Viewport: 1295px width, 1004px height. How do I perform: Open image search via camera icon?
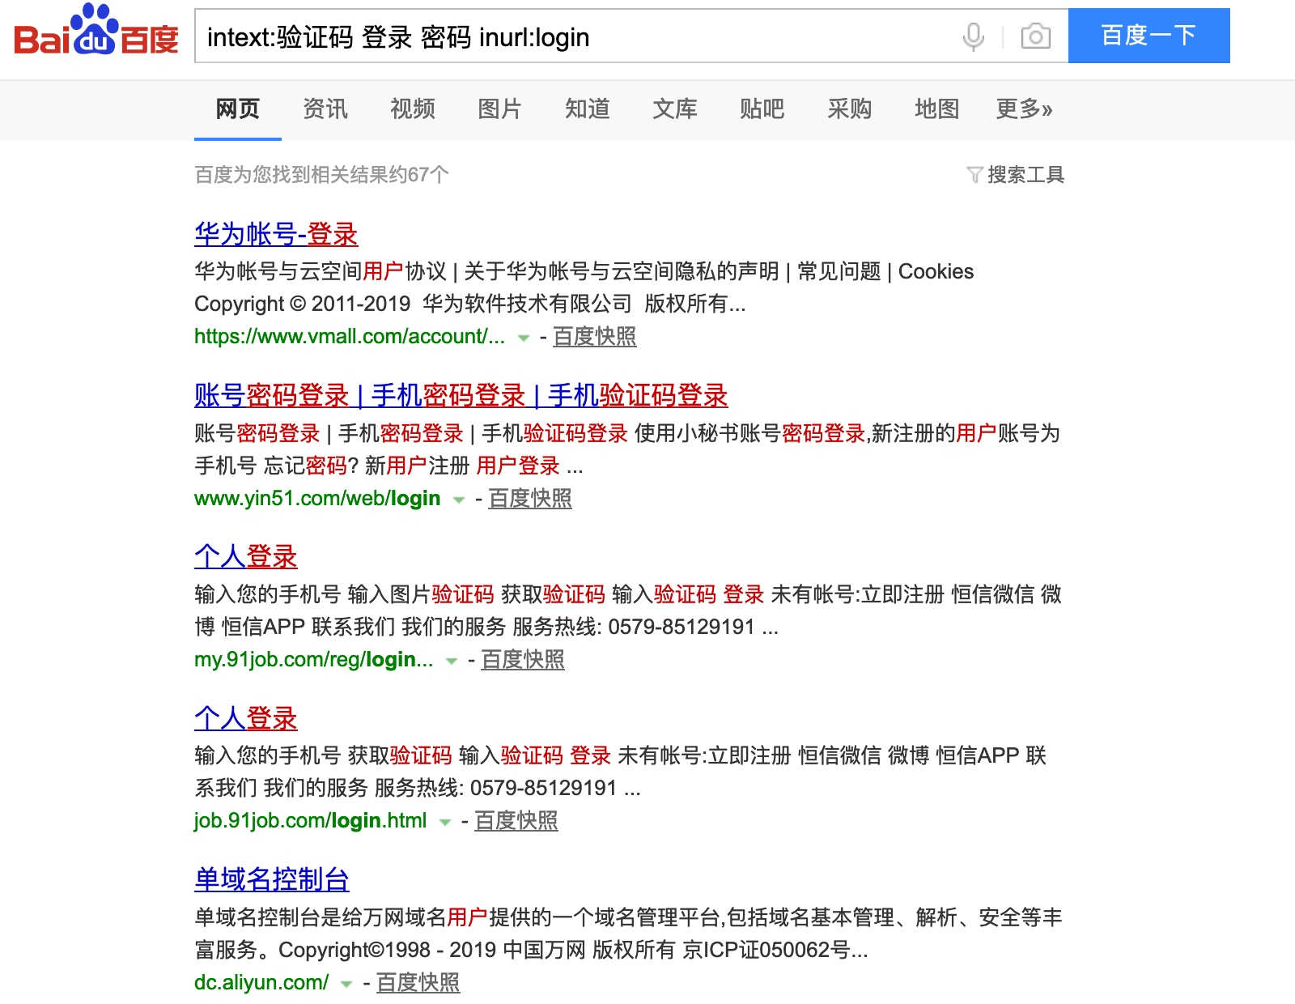tap(1035, 36)
